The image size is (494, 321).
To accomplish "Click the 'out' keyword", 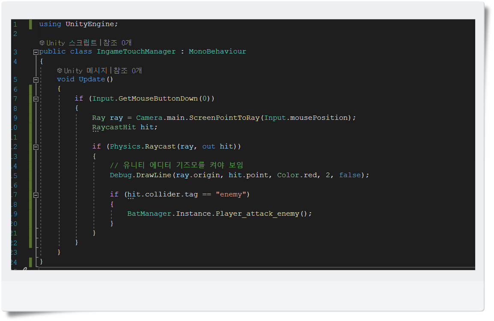I will point(208,146).
